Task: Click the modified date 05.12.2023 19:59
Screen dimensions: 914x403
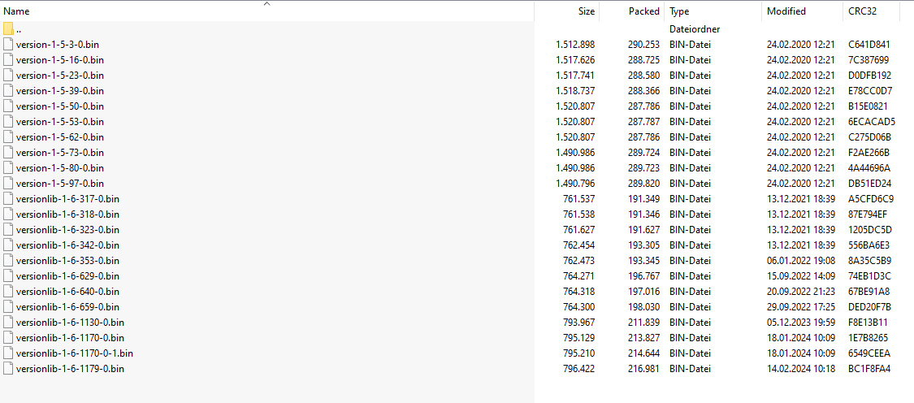Action: click(801, 323)
